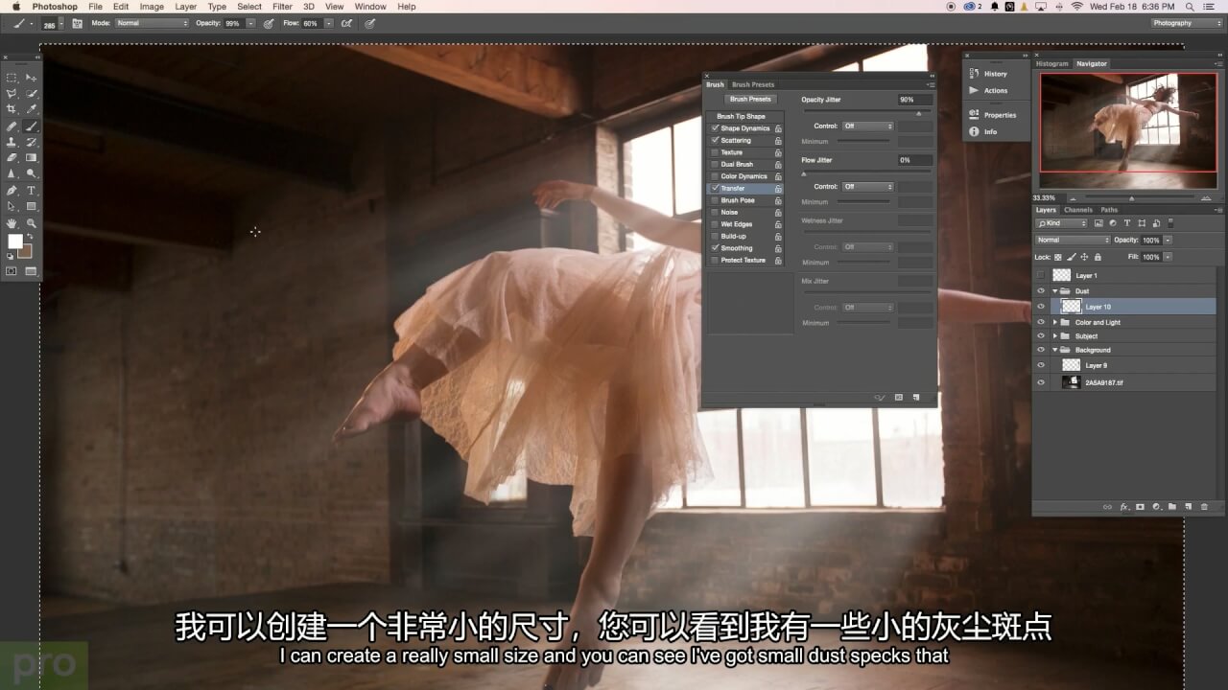Select the Quick Selection tool
Viewport: 1228px width, 690px height.
pos(31,94)
